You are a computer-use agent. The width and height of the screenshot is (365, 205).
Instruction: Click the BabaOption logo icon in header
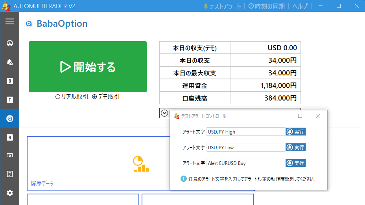(29, 24)
